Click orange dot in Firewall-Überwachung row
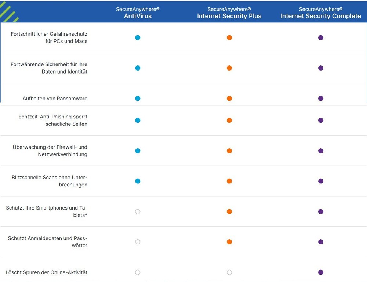This screenshot has width=367, height=282. click(229, 151)
